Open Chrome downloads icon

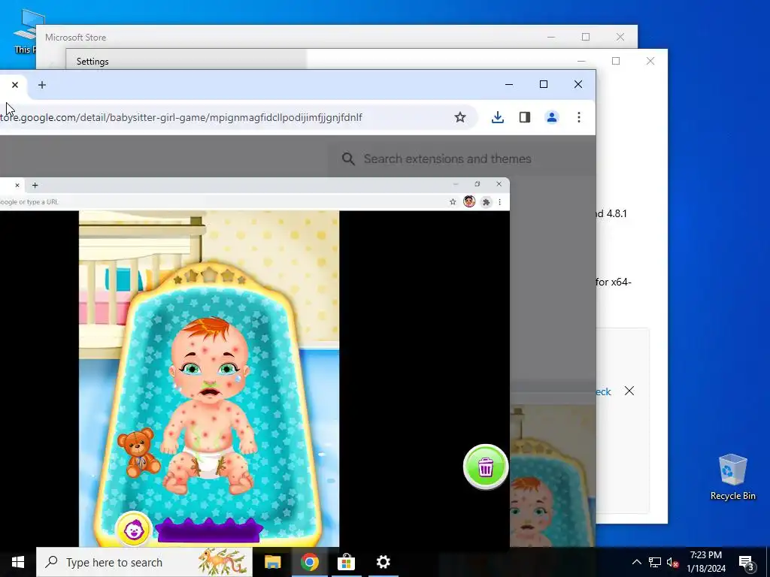[x=498, y=117]
